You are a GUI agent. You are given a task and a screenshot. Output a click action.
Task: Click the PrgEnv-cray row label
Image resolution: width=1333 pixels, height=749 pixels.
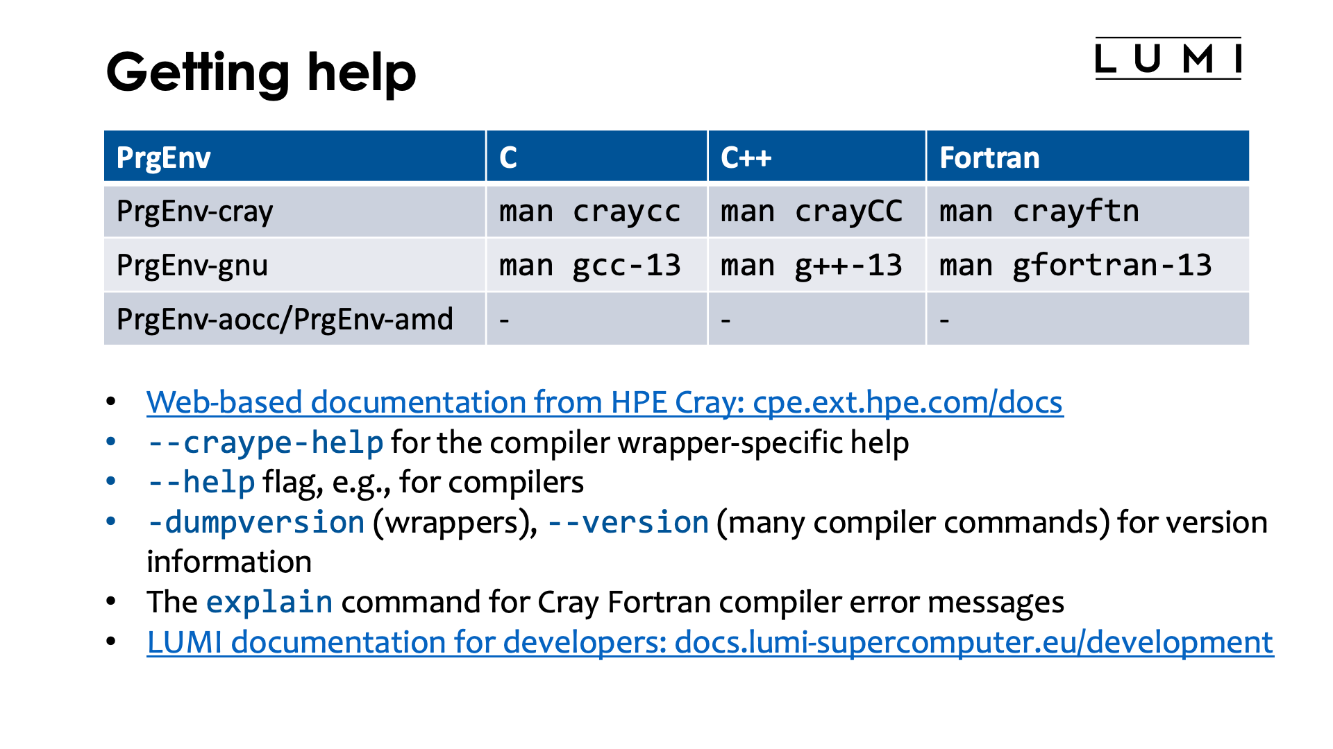click(x=194, y=212)
